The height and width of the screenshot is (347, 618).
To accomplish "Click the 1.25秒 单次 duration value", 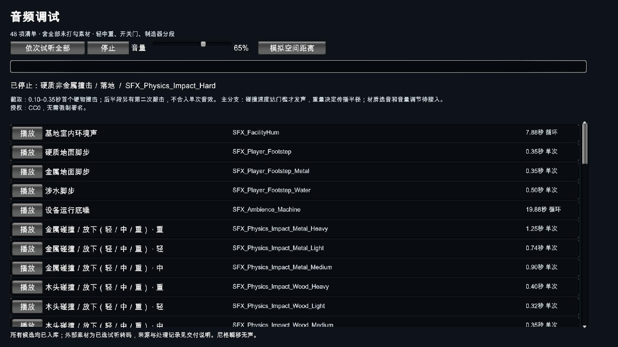I will click(541, 228).
